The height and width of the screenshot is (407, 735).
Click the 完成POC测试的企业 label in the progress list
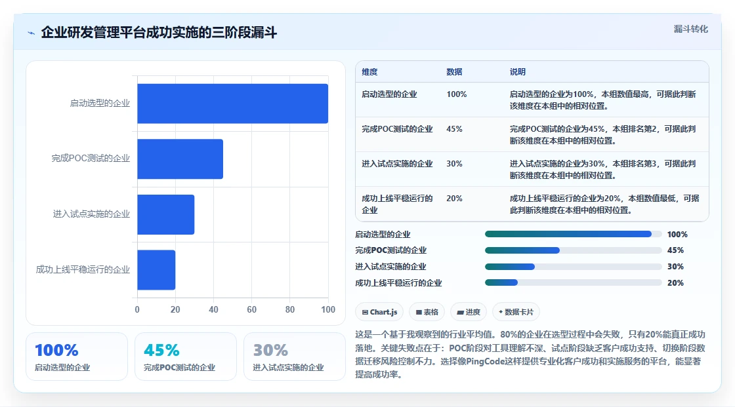pos(391,250)
